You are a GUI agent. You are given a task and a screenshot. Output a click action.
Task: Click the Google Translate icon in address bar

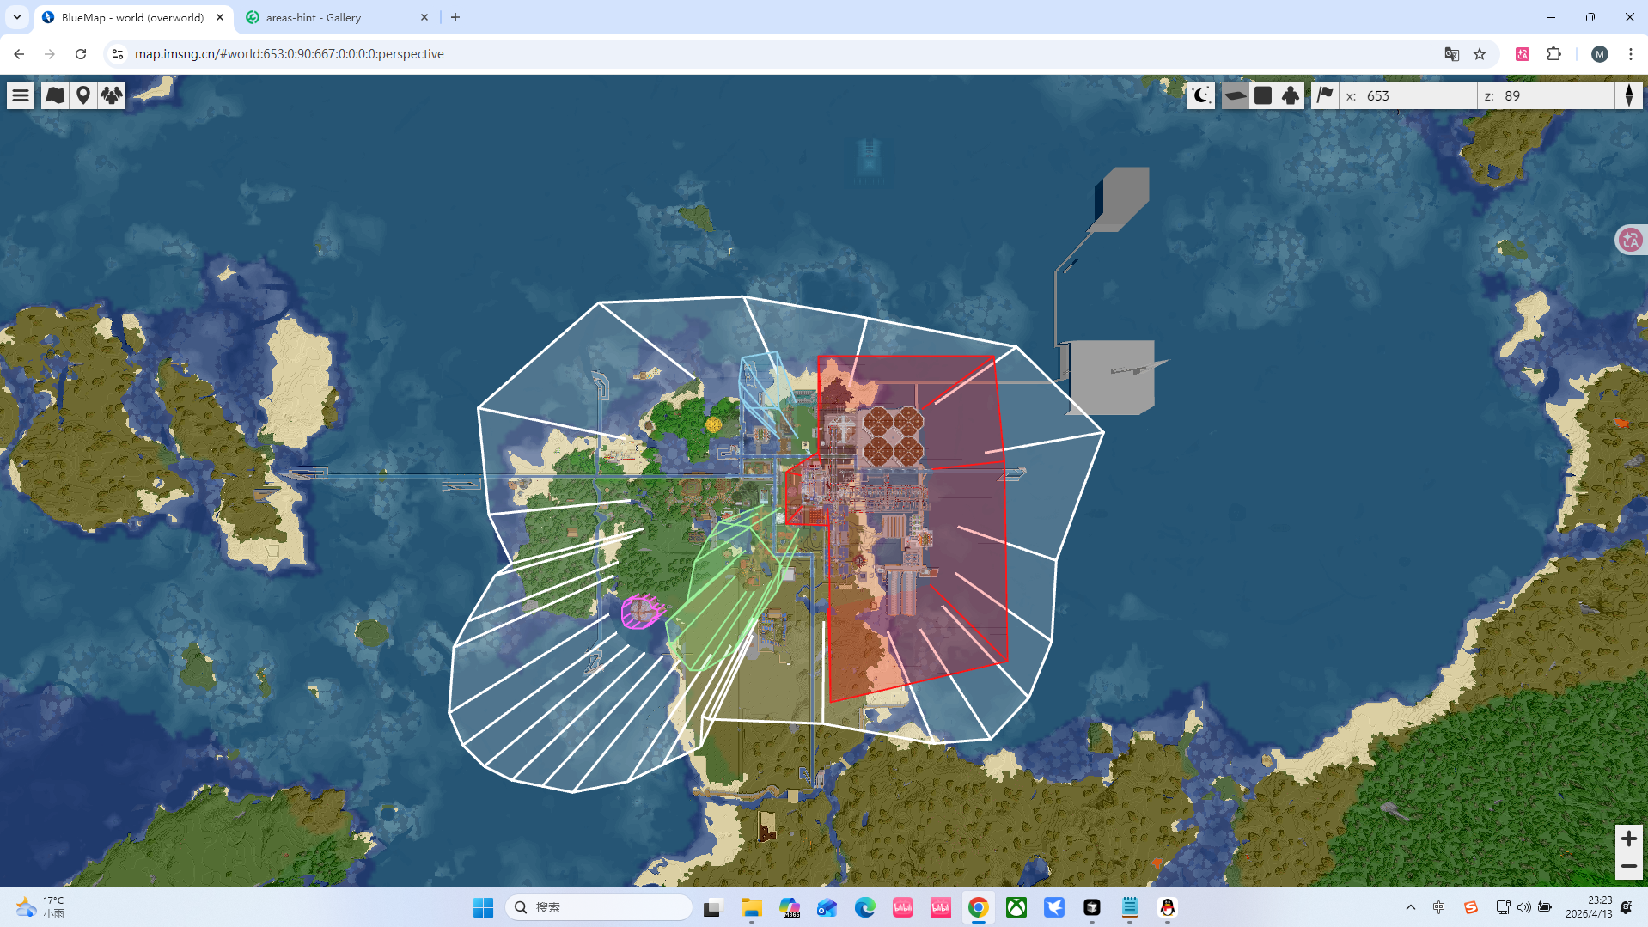(1452, 54)
